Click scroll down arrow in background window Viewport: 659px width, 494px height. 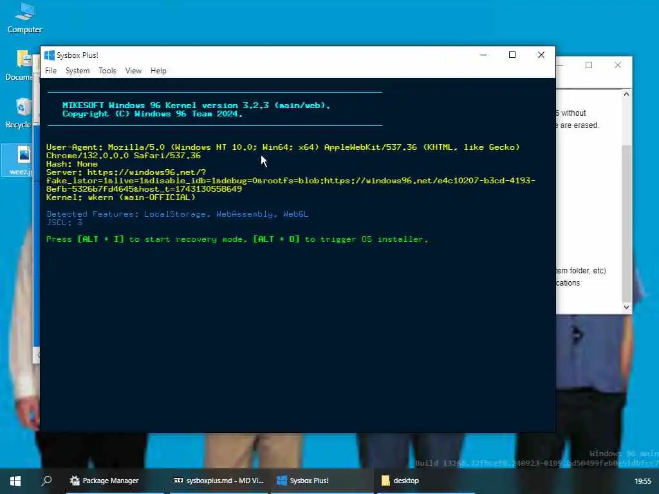point(626,307)
